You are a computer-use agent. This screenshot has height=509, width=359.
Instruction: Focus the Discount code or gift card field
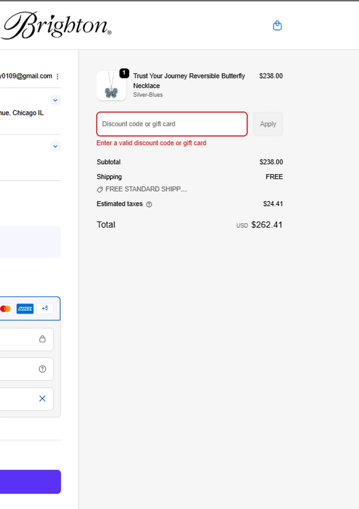click(172, 124)
